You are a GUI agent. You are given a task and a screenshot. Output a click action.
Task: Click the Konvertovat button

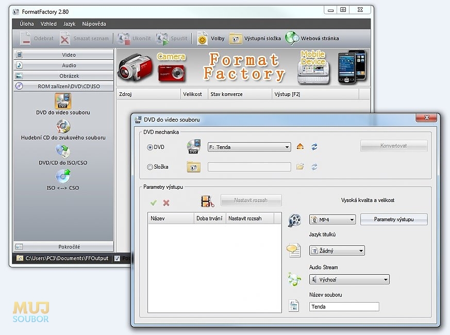coord(393,146)
